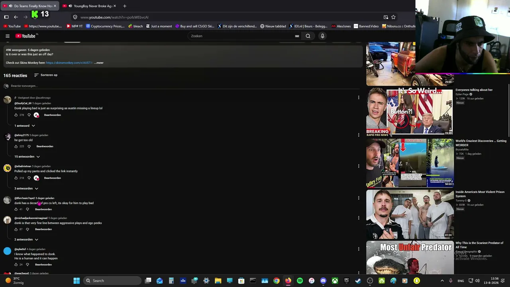
Task: Like the 'donk has a decade' comment
Action: (16, 209)
